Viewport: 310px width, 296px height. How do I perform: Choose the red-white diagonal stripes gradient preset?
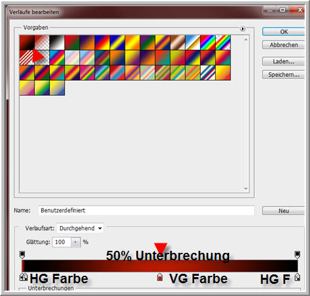tap(27, 57)
